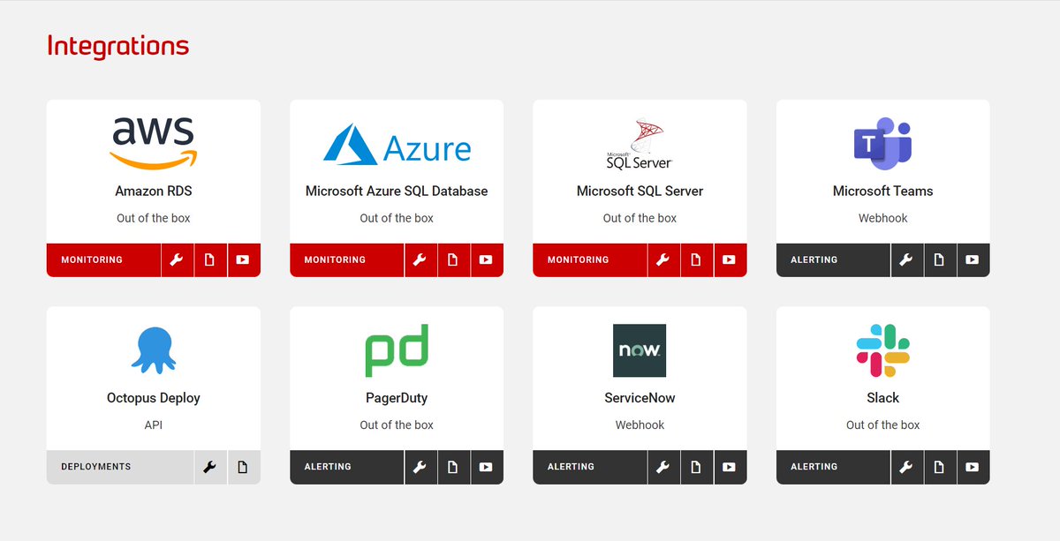Click 'API' text under Octopus Deploy

[x=154, y=425]
